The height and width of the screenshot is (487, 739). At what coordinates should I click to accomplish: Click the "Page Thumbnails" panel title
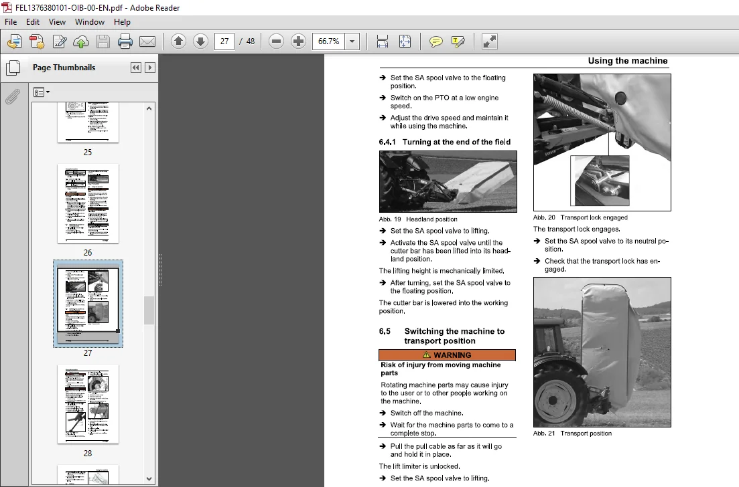(64, 68)
